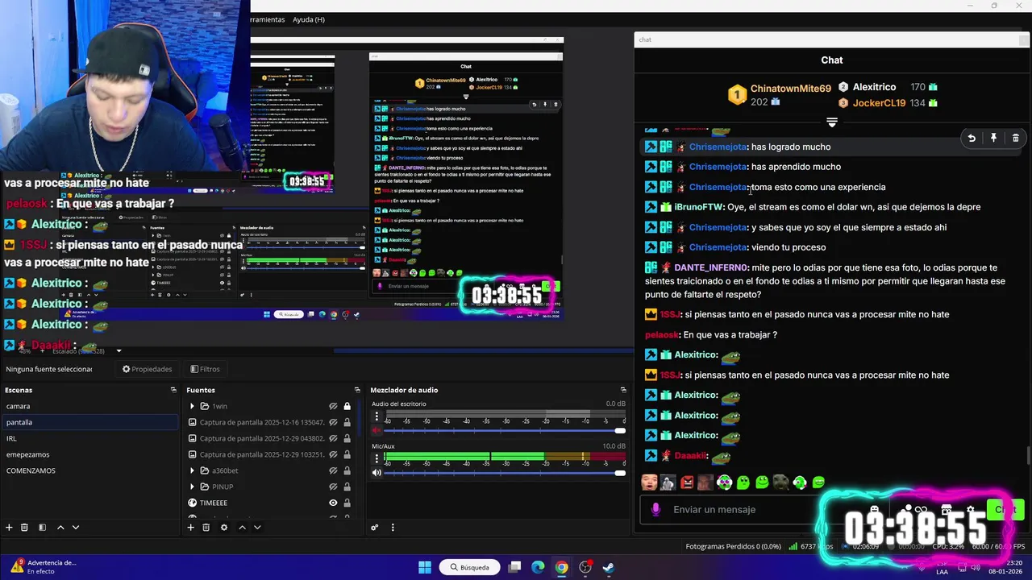
Task: Click the iBrunoFTW username in chat
Action: [x=698, y=207]
